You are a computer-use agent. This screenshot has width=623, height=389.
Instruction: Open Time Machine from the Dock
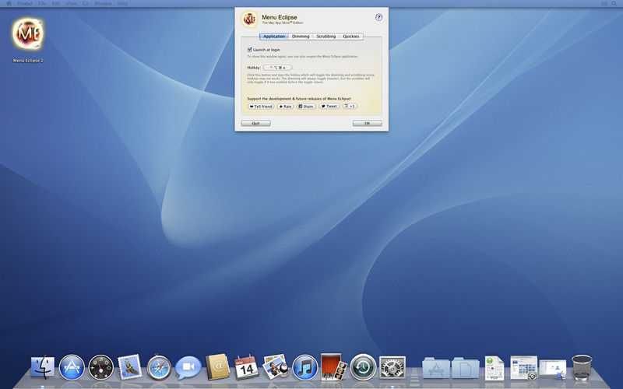pos(363,367)
